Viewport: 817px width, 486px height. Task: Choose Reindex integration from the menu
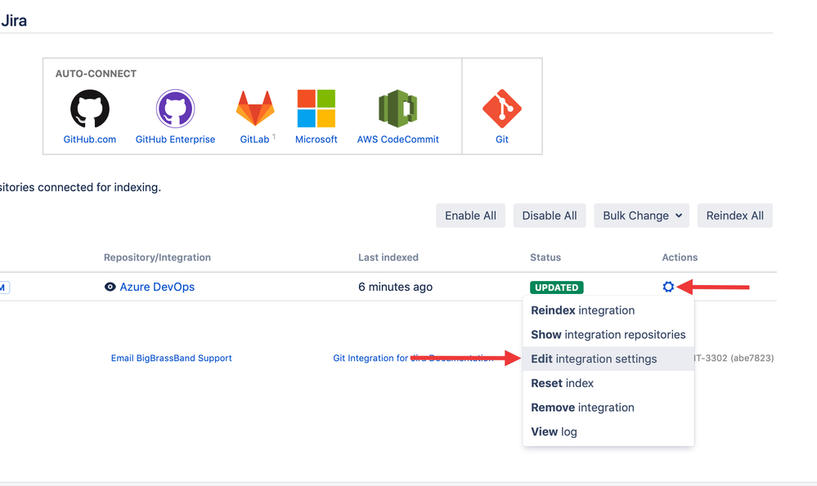point(608,310)
